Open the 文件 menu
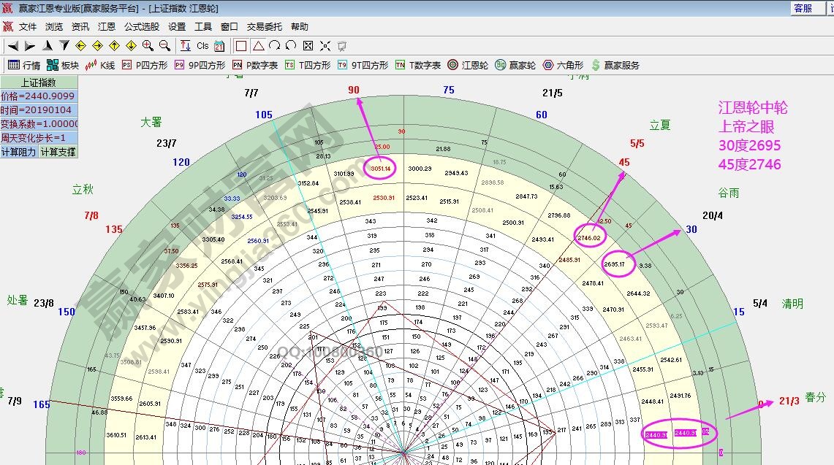 click(28, 26)
